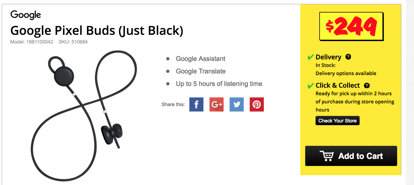The height and width of the screenshot is (185, 414).
Task: Click the SKU 510664 text
Action: tap(73, 42)
